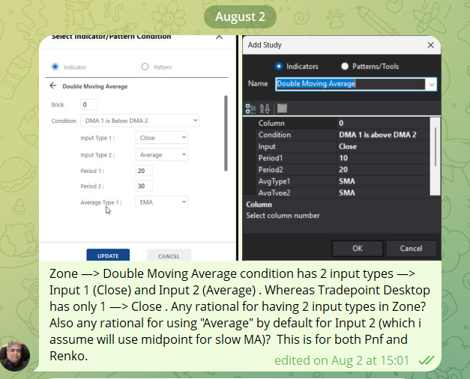This screenshot has height=379, width=470.
Task: Click the Period 2 field showing 30
Action: coord(144,186)
